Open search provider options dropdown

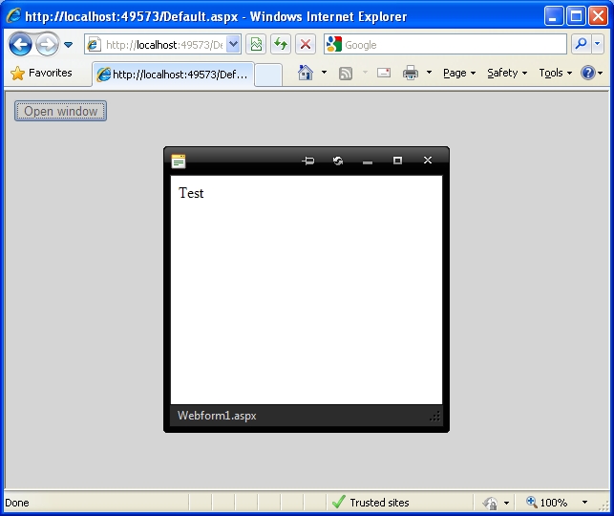pos(597,44)
